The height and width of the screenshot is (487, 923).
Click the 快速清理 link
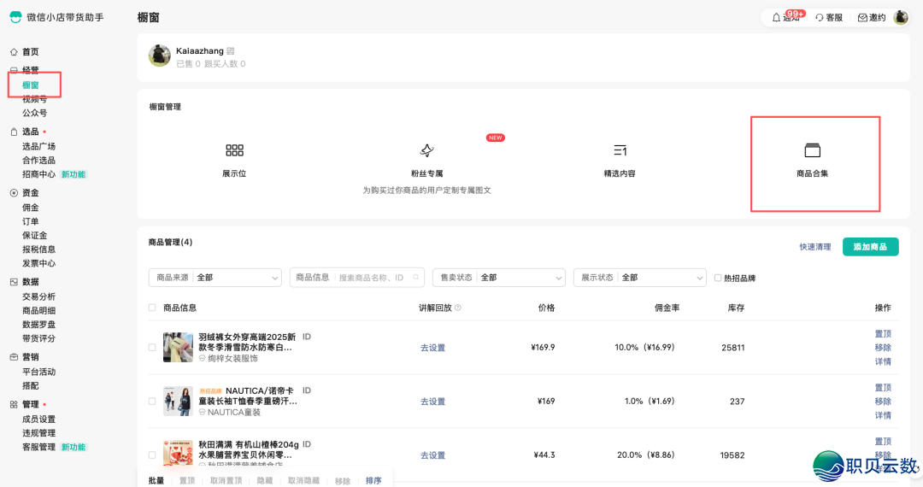814,247
